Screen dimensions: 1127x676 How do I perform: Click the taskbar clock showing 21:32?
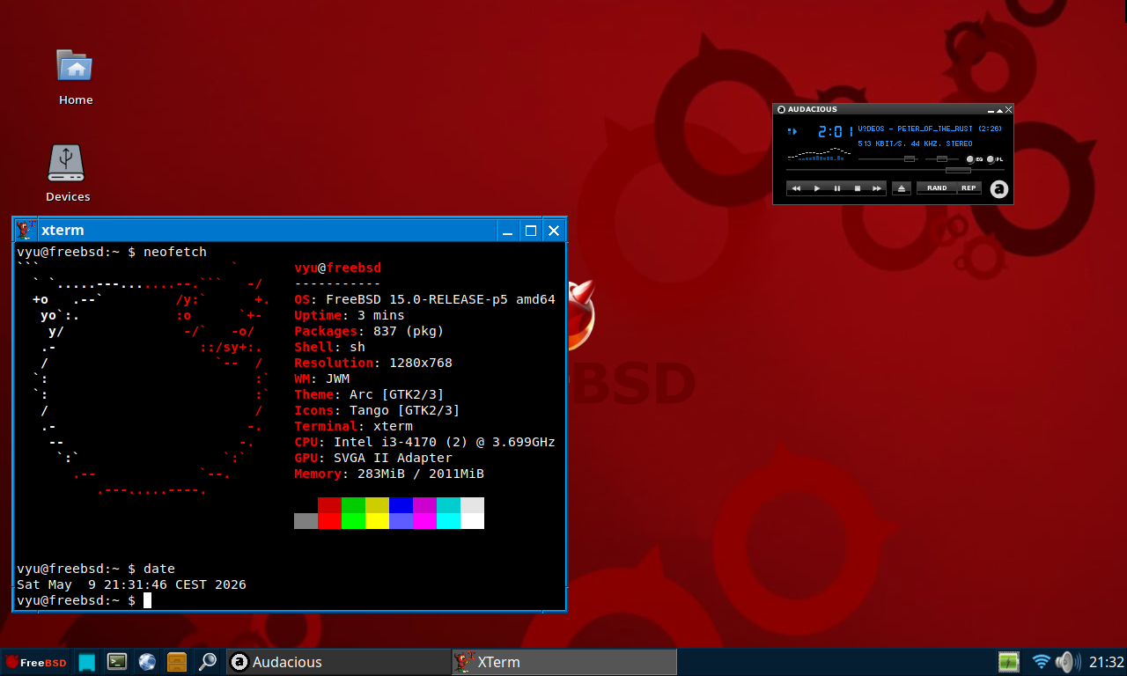pos(1106,662)
